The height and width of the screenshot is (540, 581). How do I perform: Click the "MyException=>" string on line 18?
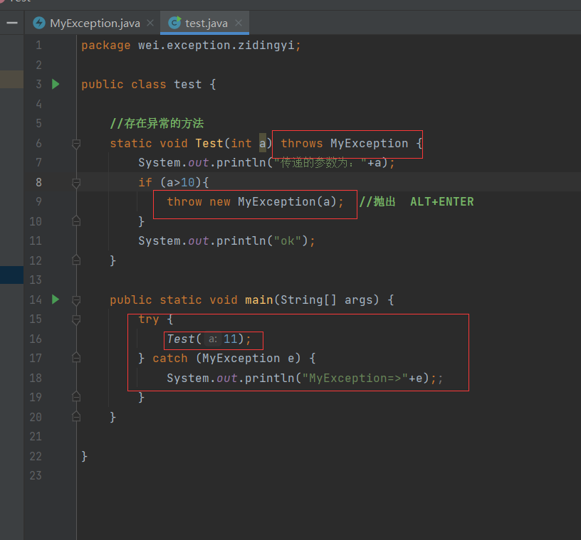[x=355, y=378]
